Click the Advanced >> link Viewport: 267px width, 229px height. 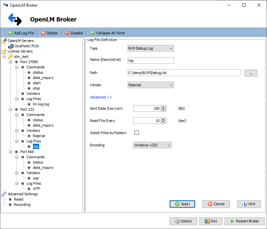[101, 97]
